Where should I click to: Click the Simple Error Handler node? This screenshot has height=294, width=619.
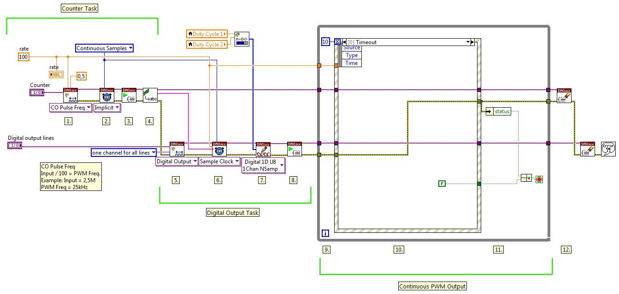pyautogui.click(x=608, y=149)
